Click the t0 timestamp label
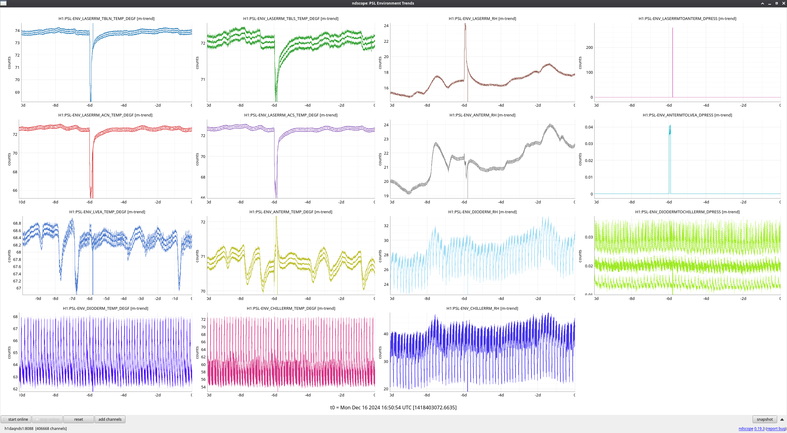This screenshot has width=787, height=433. click(x=393, y=407)
